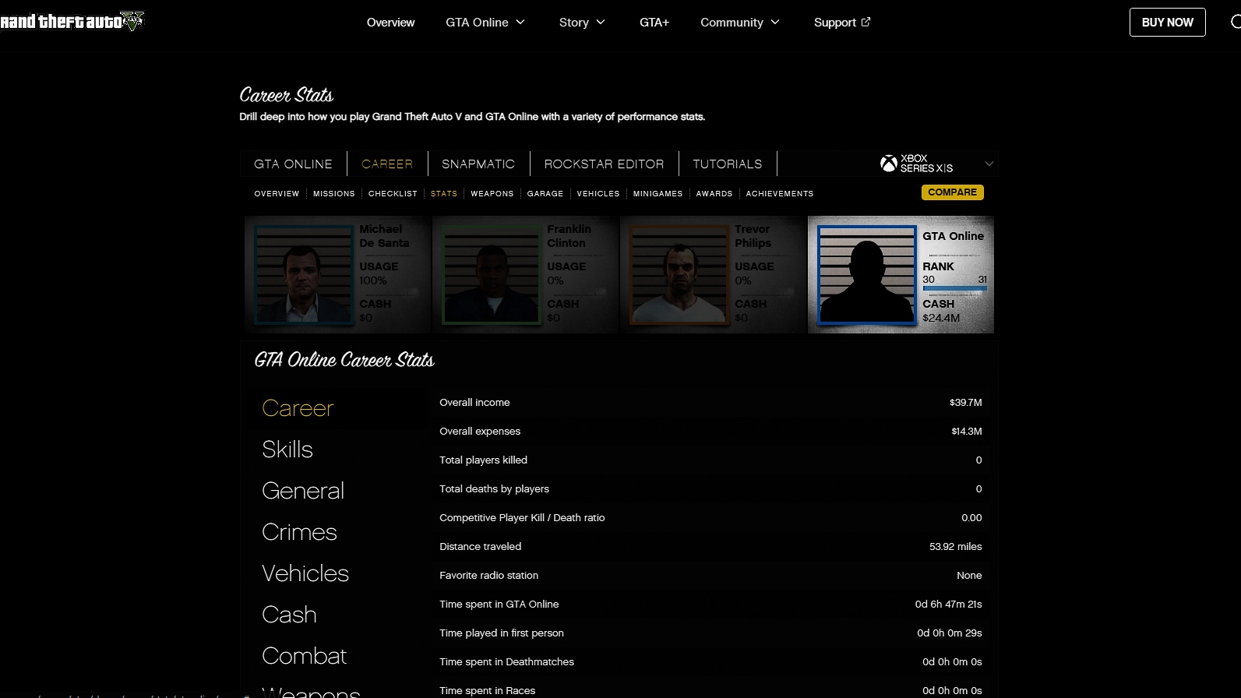Click the GTA Online rank progress bar
Screen dimensions: 1241x698
pyautogui.click(x=954, y=289)
